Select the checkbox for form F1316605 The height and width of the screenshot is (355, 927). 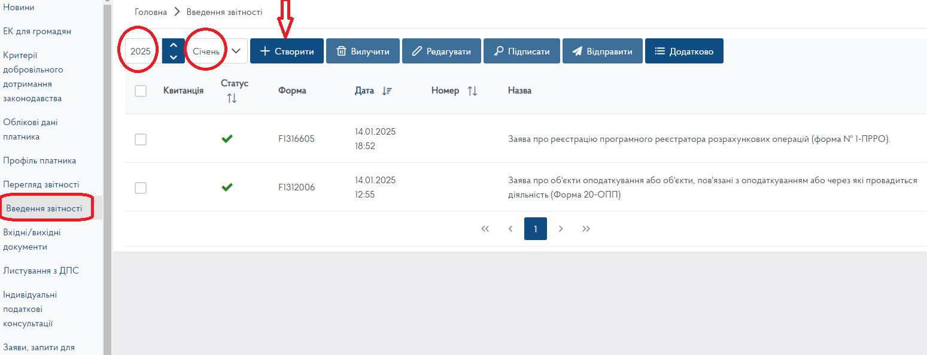click(x=141, y=139)
